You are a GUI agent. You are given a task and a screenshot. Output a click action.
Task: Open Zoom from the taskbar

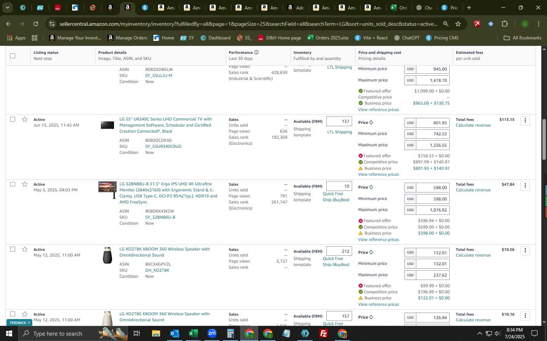coord(212,333)
